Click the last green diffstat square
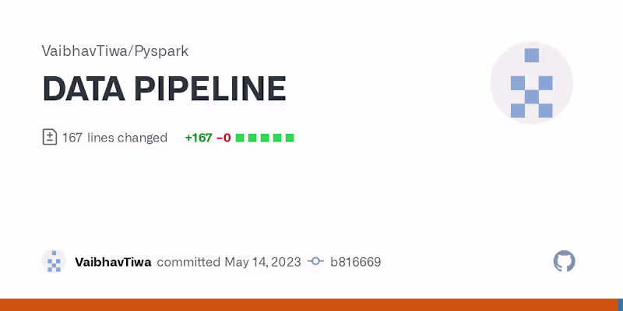 (290, 138)
